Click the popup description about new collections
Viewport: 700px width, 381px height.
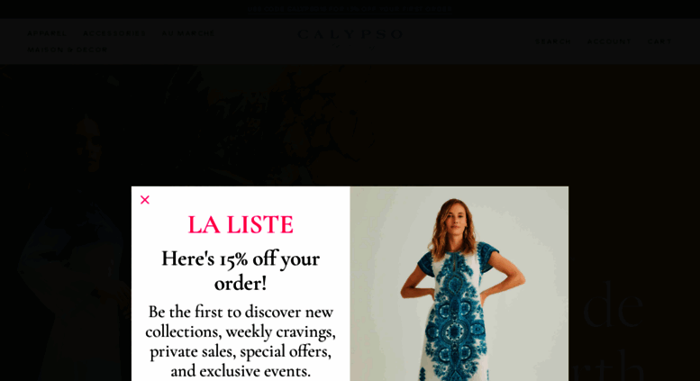[x=241, y=341]
